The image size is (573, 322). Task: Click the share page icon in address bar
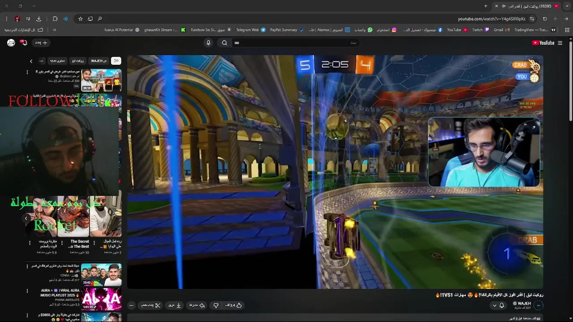[90, 19]
